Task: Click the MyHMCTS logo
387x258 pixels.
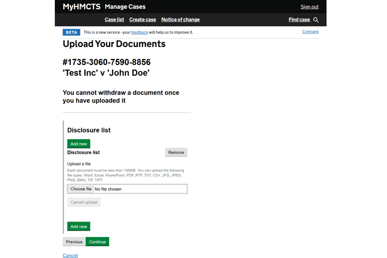Action: point(81,6)
